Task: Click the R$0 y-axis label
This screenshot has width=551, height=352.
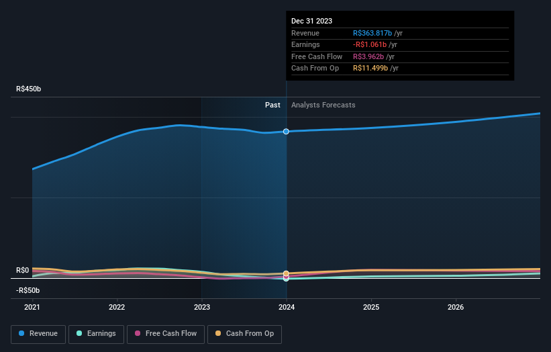Action: [23, 271]
